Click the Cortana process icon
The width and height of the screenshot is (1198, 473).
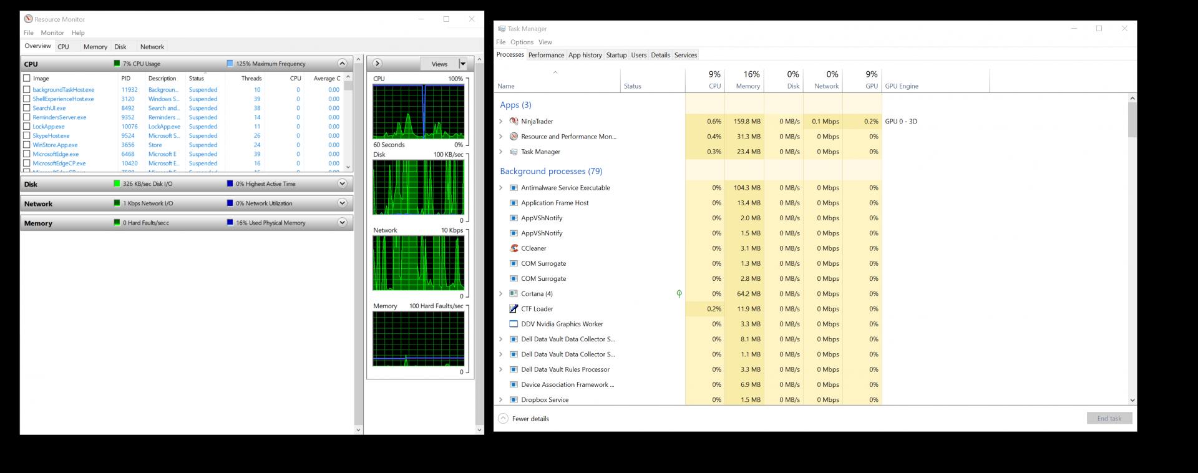pos(514,293)
